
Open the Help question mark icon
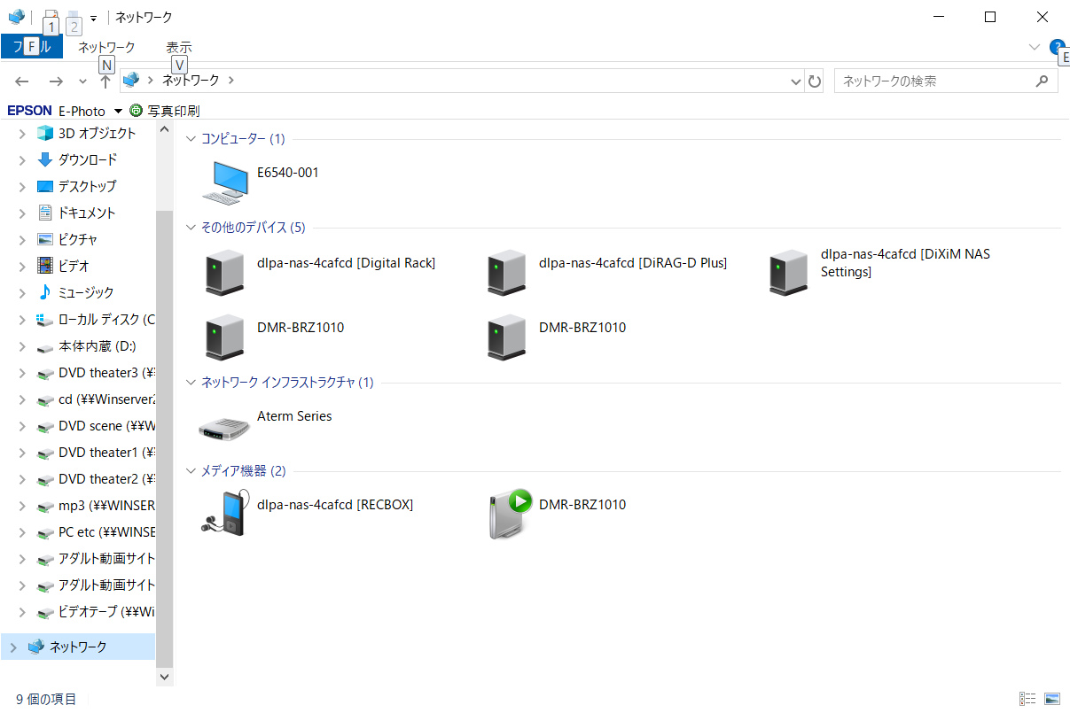click(1056, 47)
